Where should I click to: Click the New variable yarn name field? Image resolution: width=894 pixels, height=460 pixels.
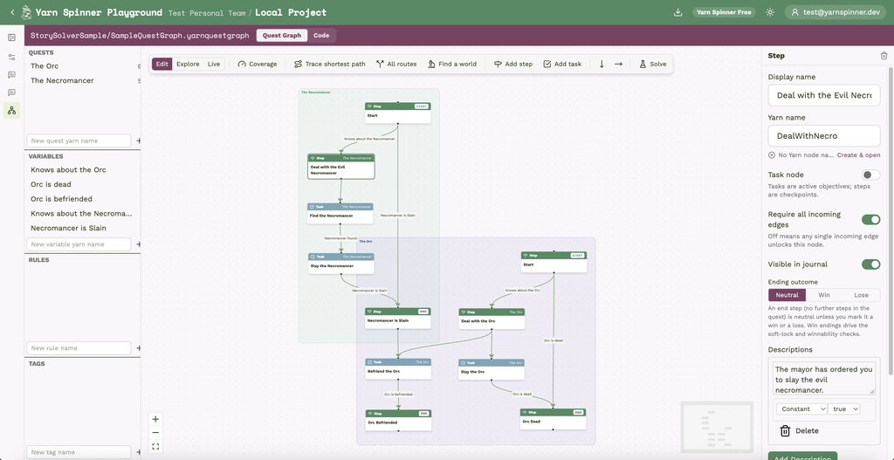pyautogui.click(x=79, y=244)
